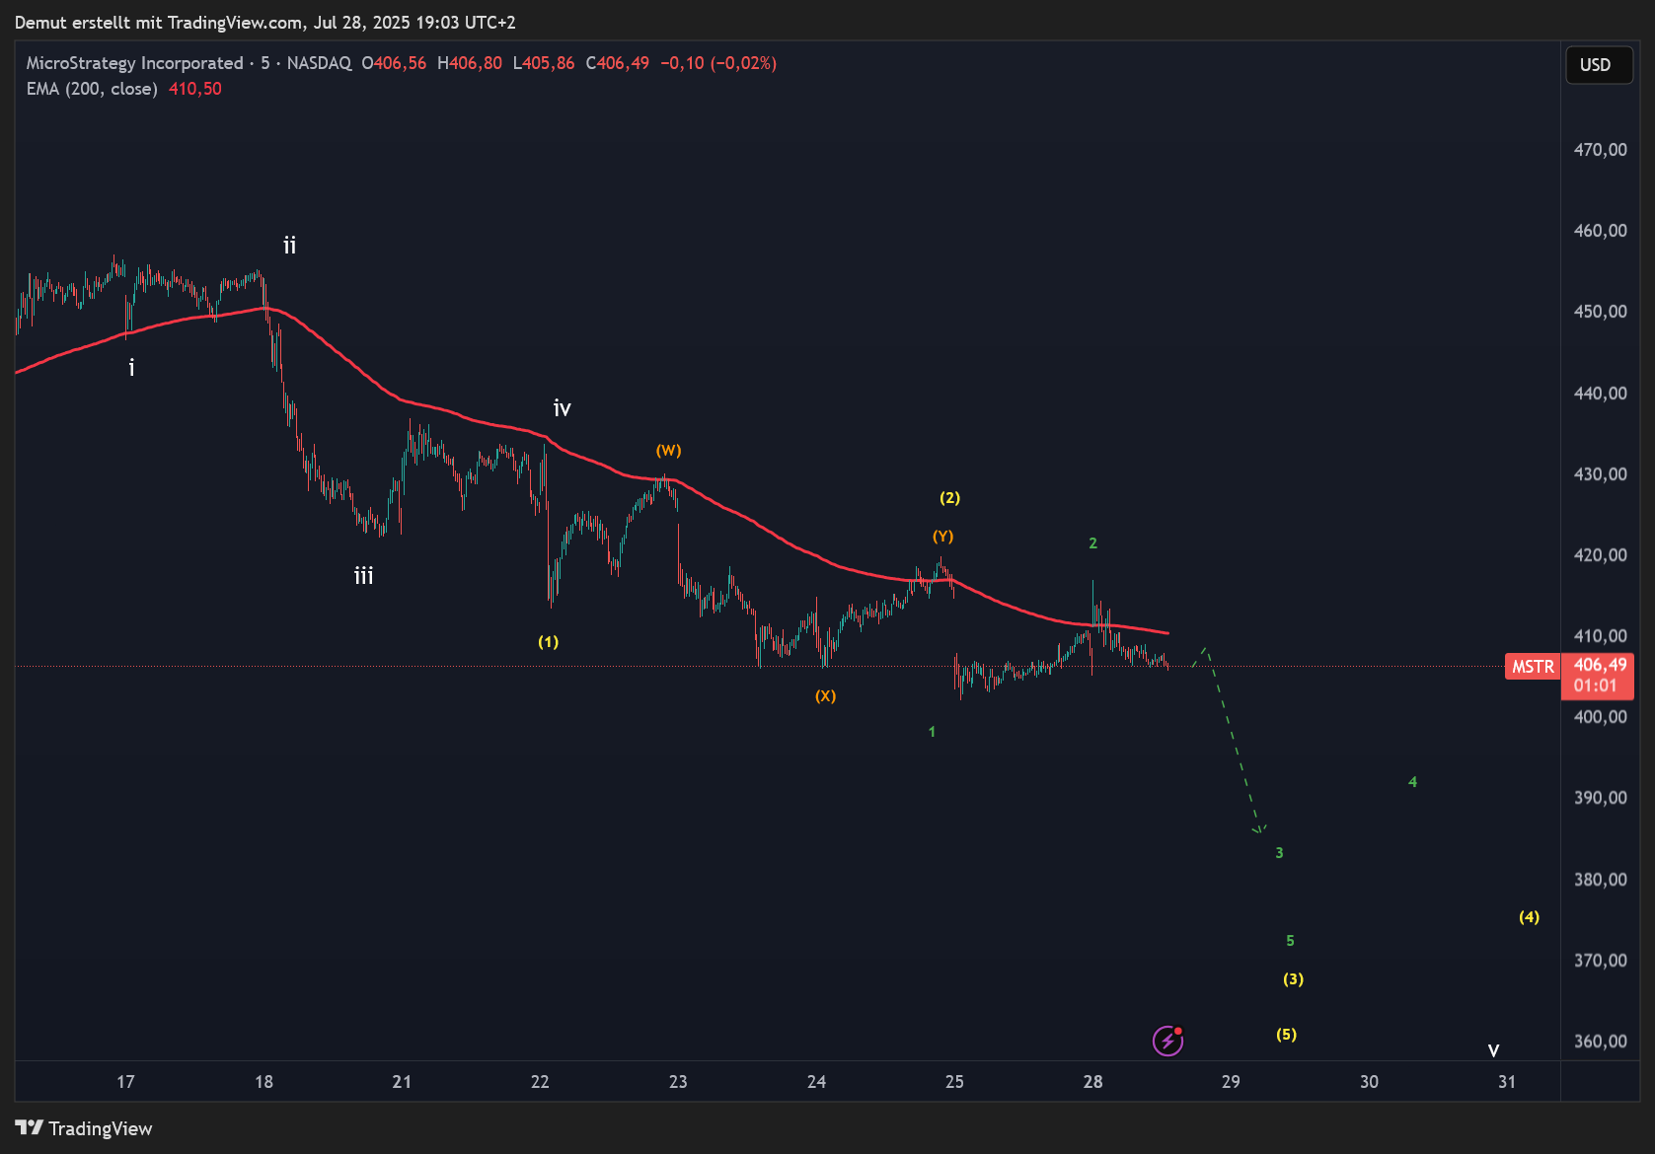Click the MicroStrategy Incorporated symbol title
This screenshot has height=1154, width=1655.
134,63
